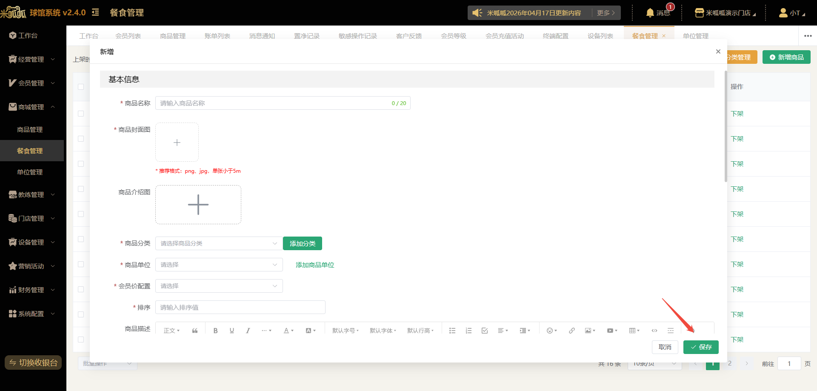
Task: Insert a code block
Action: (x=654, y=331)
